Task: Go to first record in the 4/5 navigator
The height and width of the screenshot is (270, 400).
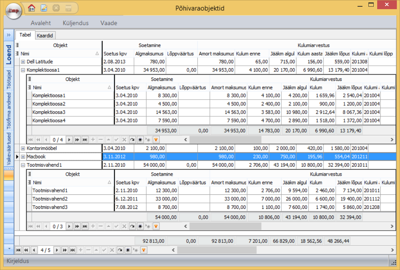Action: 18,250
